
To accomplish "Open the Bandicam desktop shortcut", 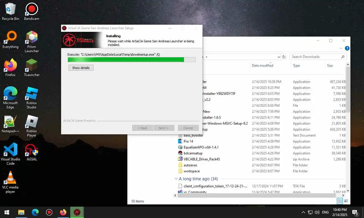I will tap(32, 12).
